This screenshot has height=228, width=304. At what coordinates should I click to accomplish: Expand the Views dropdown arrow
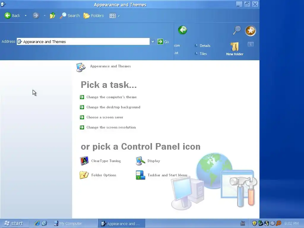coord(119,16)
